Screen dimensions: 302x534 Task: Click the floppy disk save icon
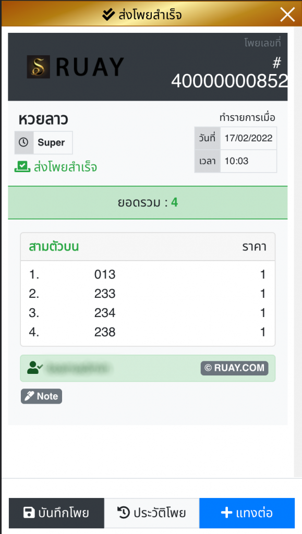coord(29,513)
